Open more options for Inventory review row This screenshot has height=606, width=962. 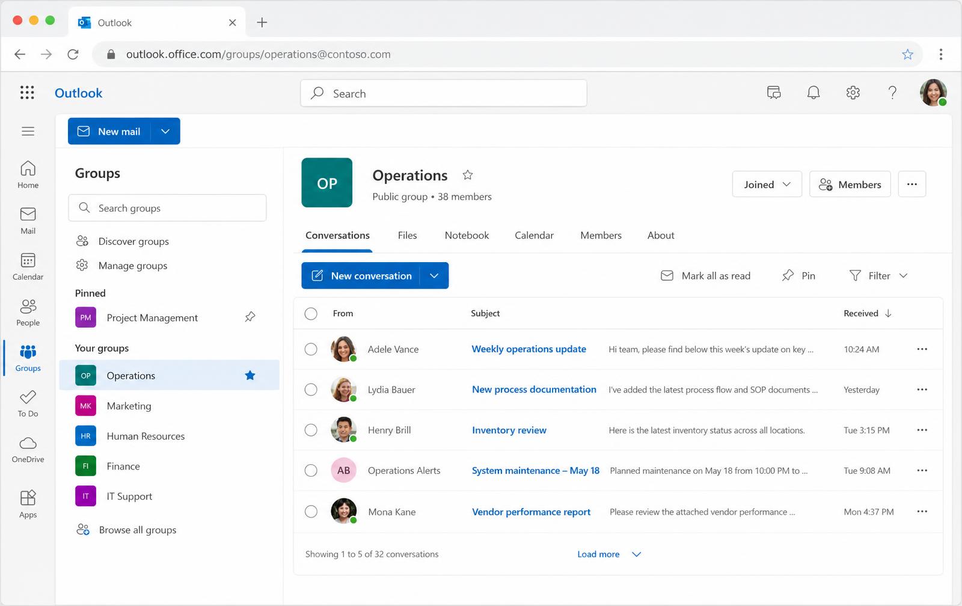coord(922,430)
